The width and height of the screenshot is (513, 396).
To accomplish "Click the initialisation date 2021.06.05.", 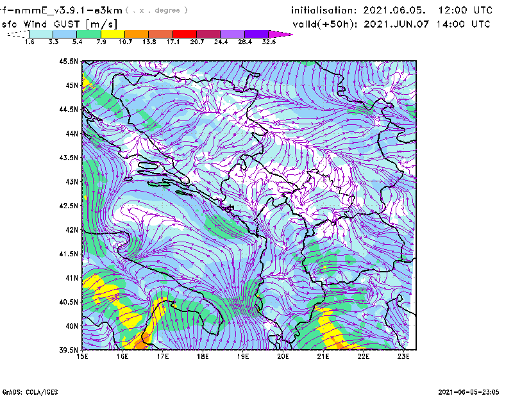I will pos(394,10).
